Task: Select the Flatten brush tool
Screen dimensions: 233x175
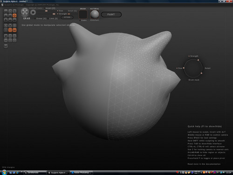Action: [10, 15]
